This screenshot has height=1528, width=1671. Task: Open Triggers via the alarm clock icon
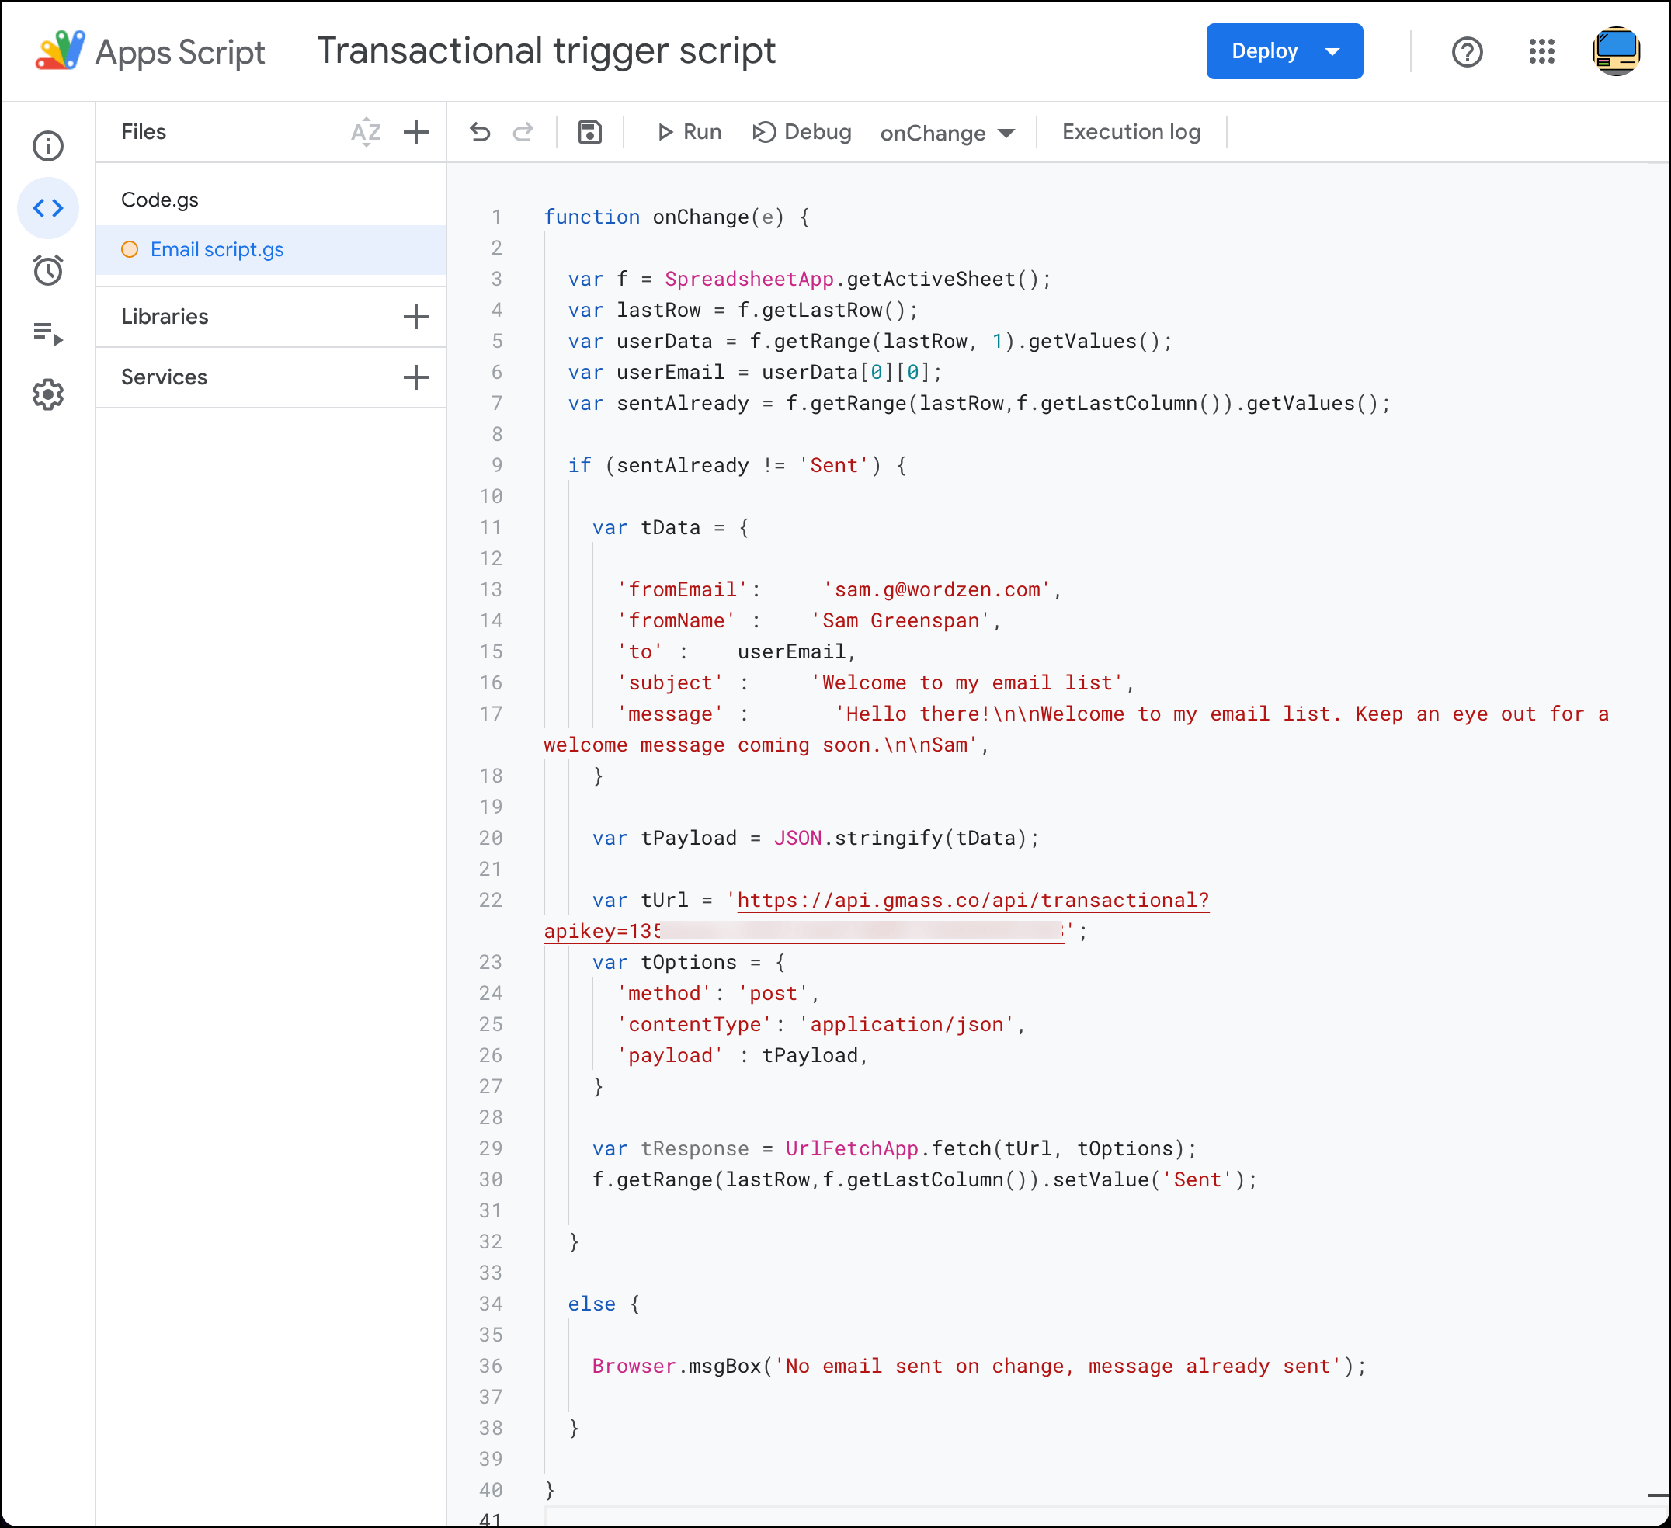pos(48,270)
